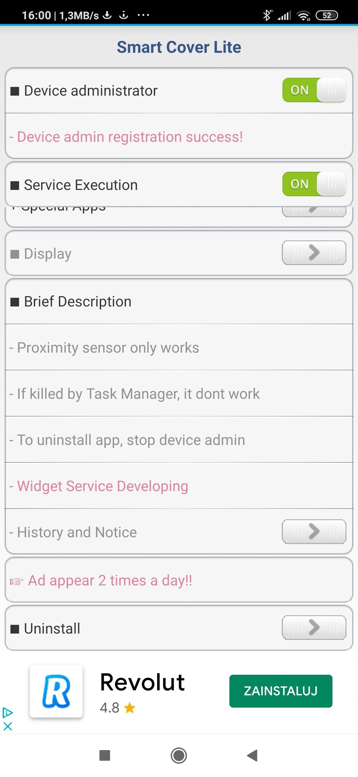Tap the Wi-Fi status icon
The height and width of the screenshot is (777, 358).
(303, 16)
